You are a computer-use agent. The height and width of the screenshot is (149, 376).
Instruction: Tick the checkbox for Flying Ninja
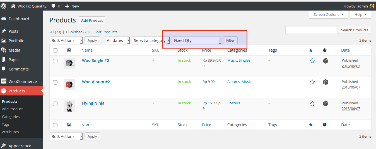(x=55, y=104)
